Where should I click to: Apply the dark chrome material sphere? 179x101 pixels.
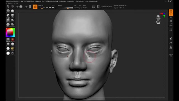pyautogui.click(x=13, y=53)
